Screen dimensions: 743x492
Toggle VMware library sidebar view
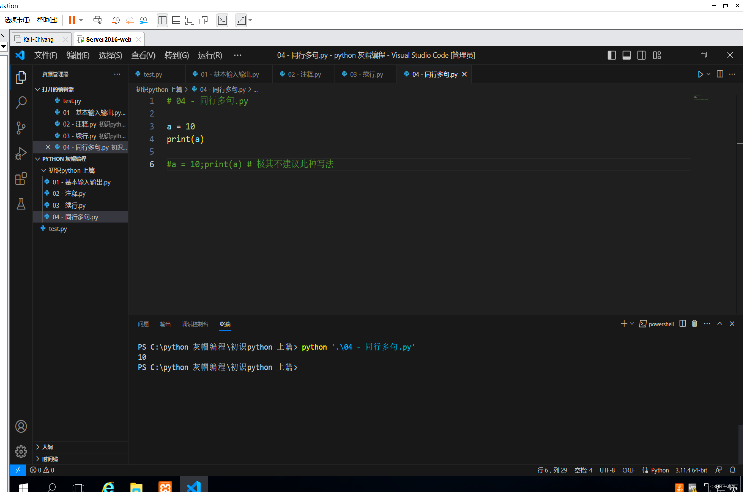162,20
